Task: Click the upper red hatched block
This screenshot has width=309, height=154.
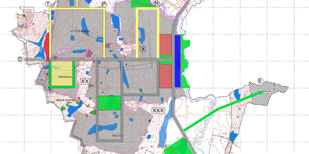Action: [165, 45]
